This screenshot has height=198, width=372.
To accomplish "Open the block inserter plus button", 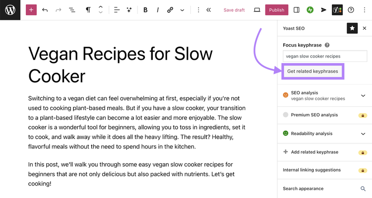I will click(x=31, y=10).
